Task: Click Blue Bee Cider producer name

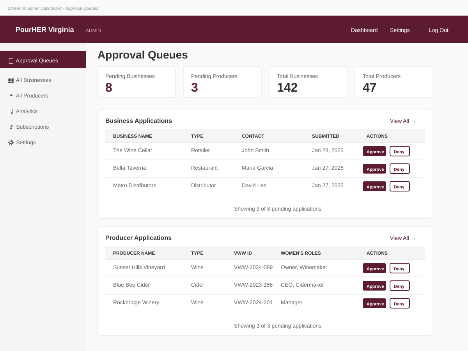Action: pos(131,285)
